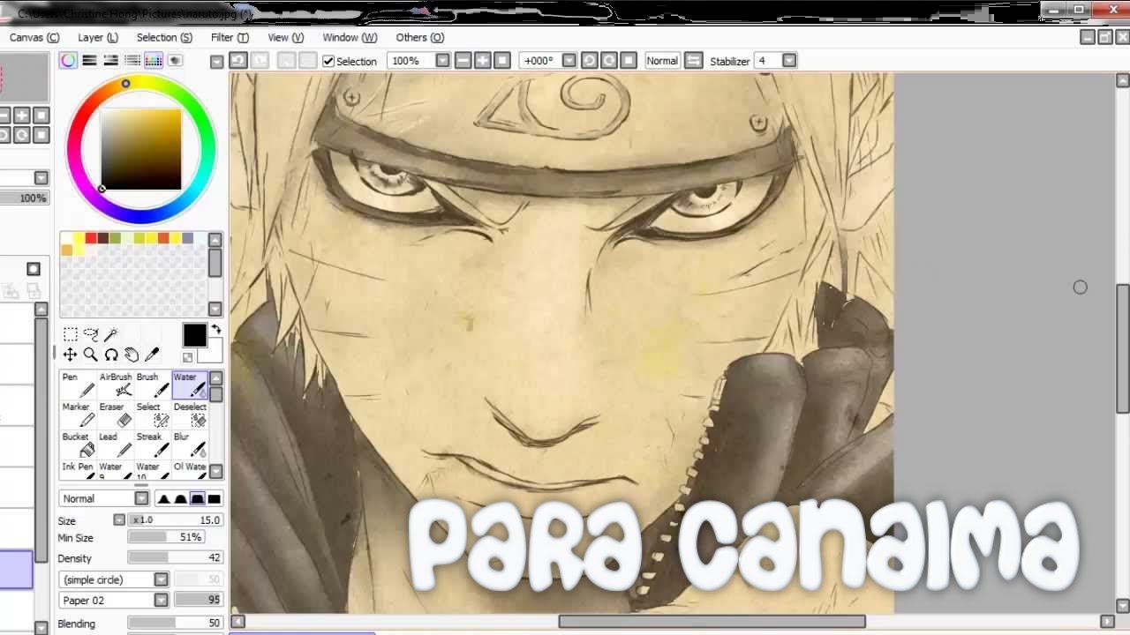Image resolution: width=1130 pixels, height=635 pixels.
Task: Toggle the HSV slider panel
Action: [x=110, y=60]
